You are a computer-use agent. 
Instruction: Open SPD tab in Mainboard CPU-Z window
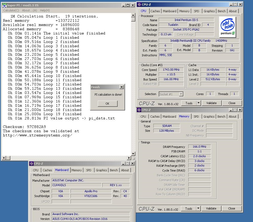88,170
